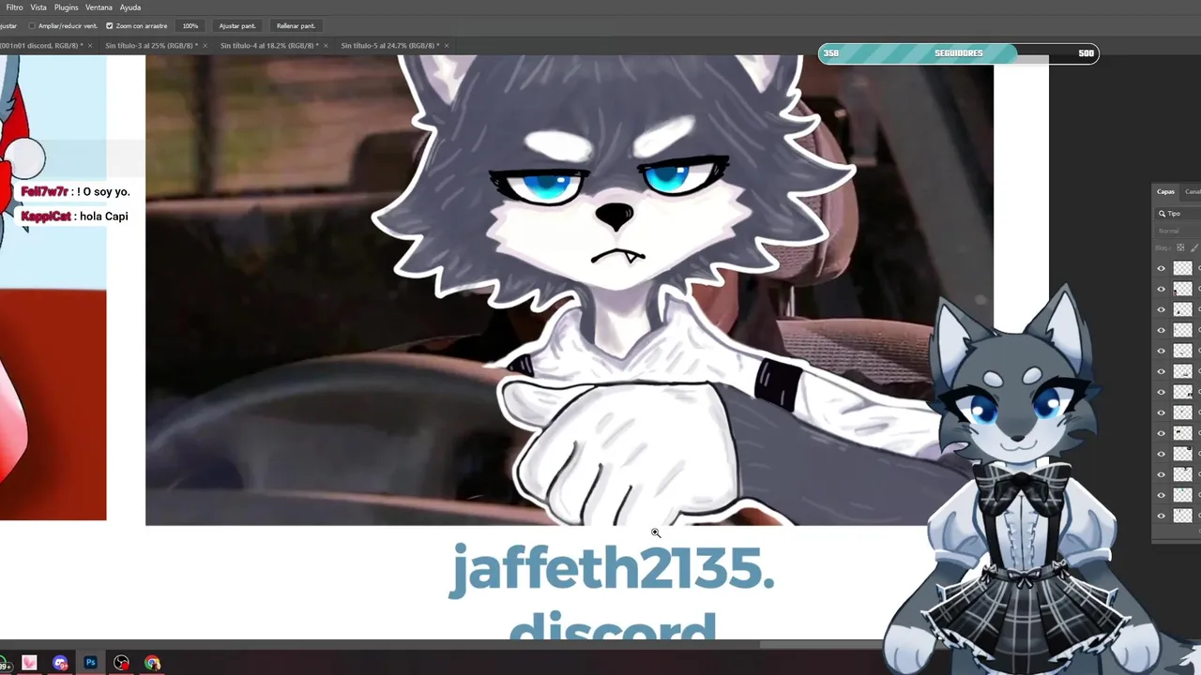The width and height of the screenshot is (1201, 675).
Task: Open the Plugins menu
Action: point(66,7)
